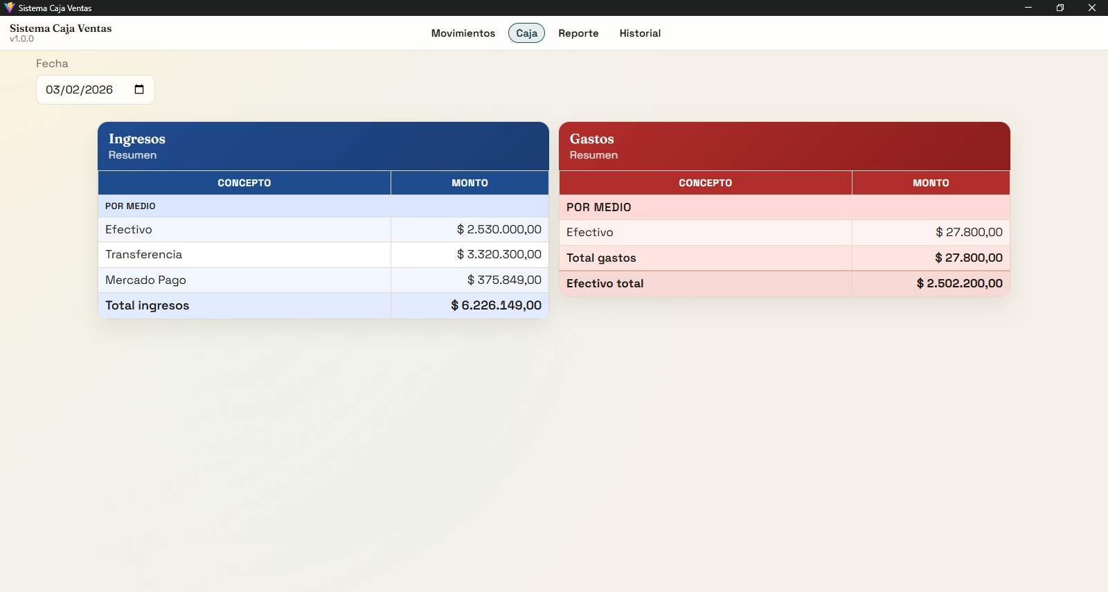This screenshot has height=592, width=1108.
Task: Click the Total gastos row label
Action: pyautogui.click(x=601, y=258)
